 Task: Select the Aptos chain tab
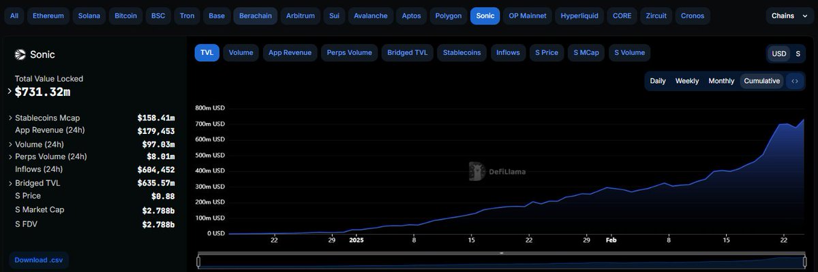point(412,15)
